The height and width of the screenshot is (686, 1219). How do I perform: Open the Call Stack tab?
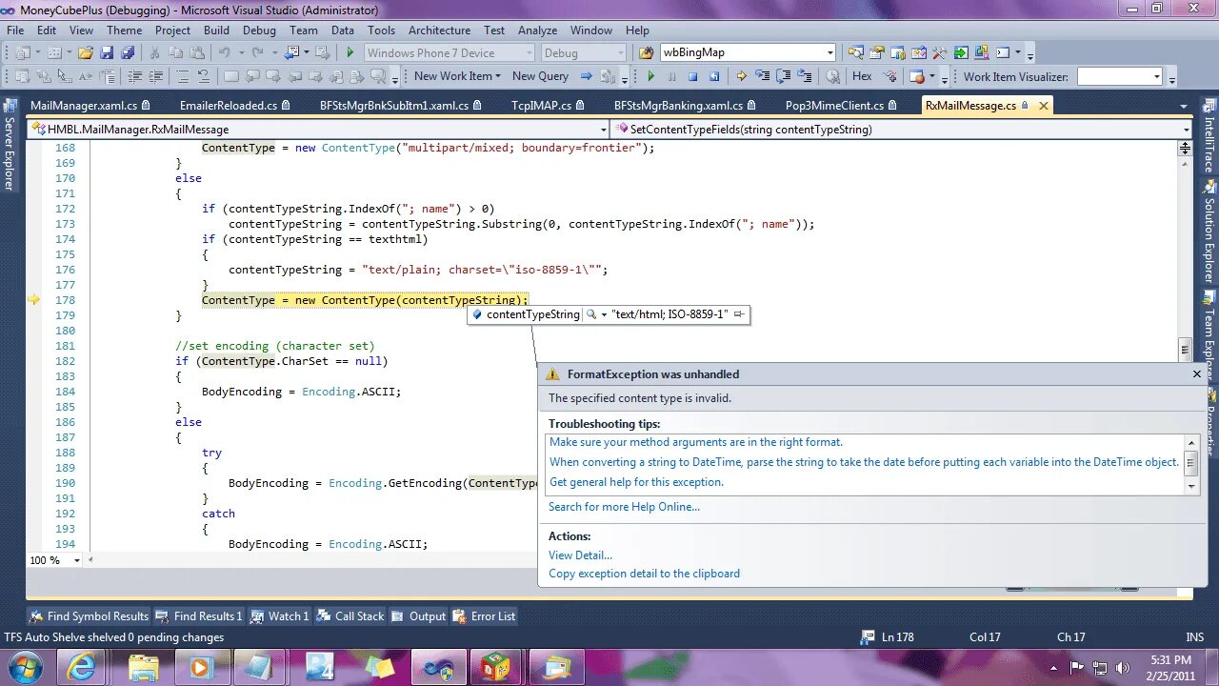pos(350,616)
